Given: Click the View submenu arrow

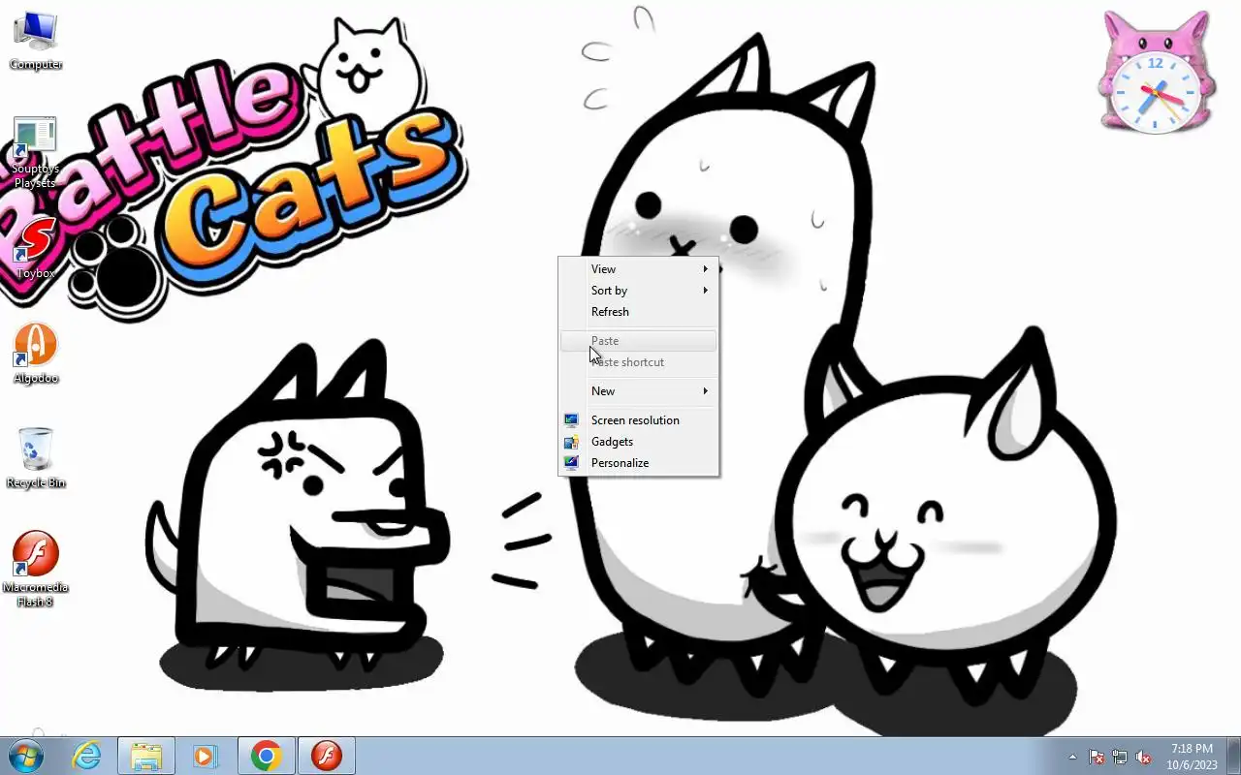Looking at the screenshot, I should point(706,269).
